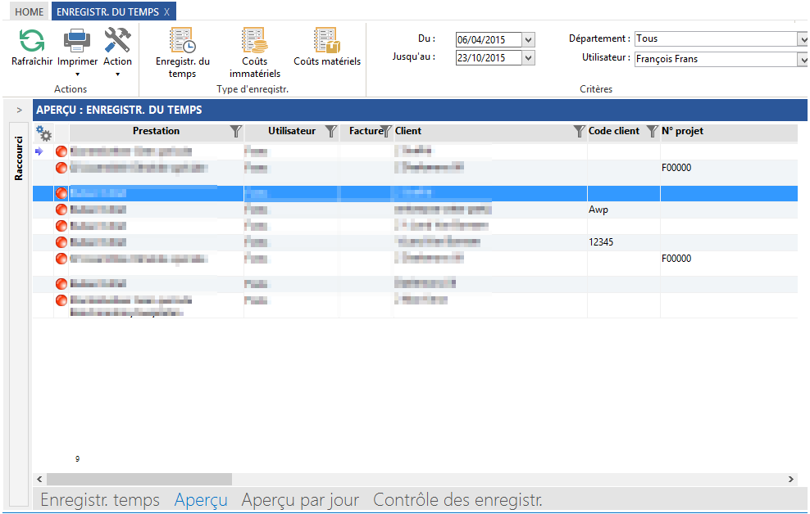Click the Raccourci vertical label

[19, 158]
